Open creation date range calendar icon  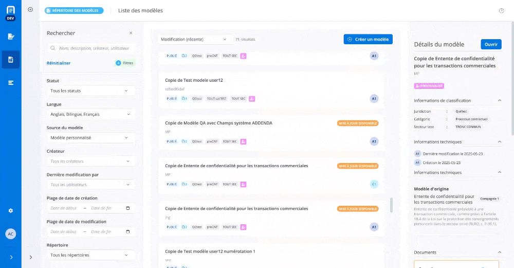(128, 208)
